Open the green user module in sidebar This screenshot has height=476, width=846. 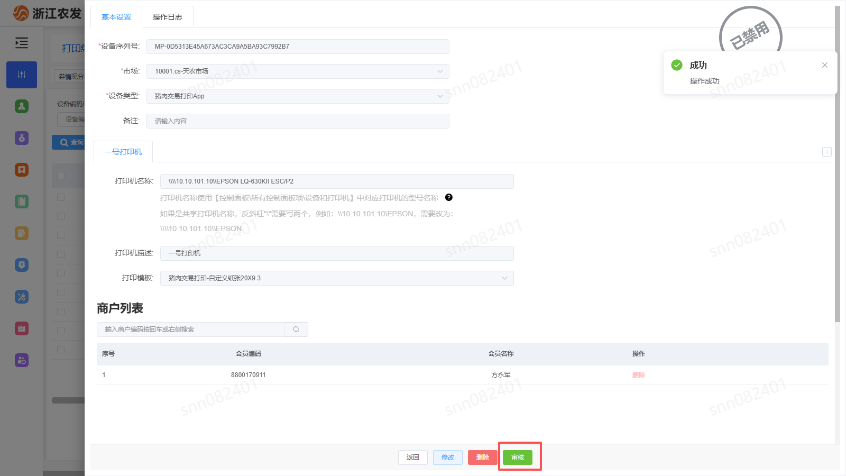click(22, 106)
